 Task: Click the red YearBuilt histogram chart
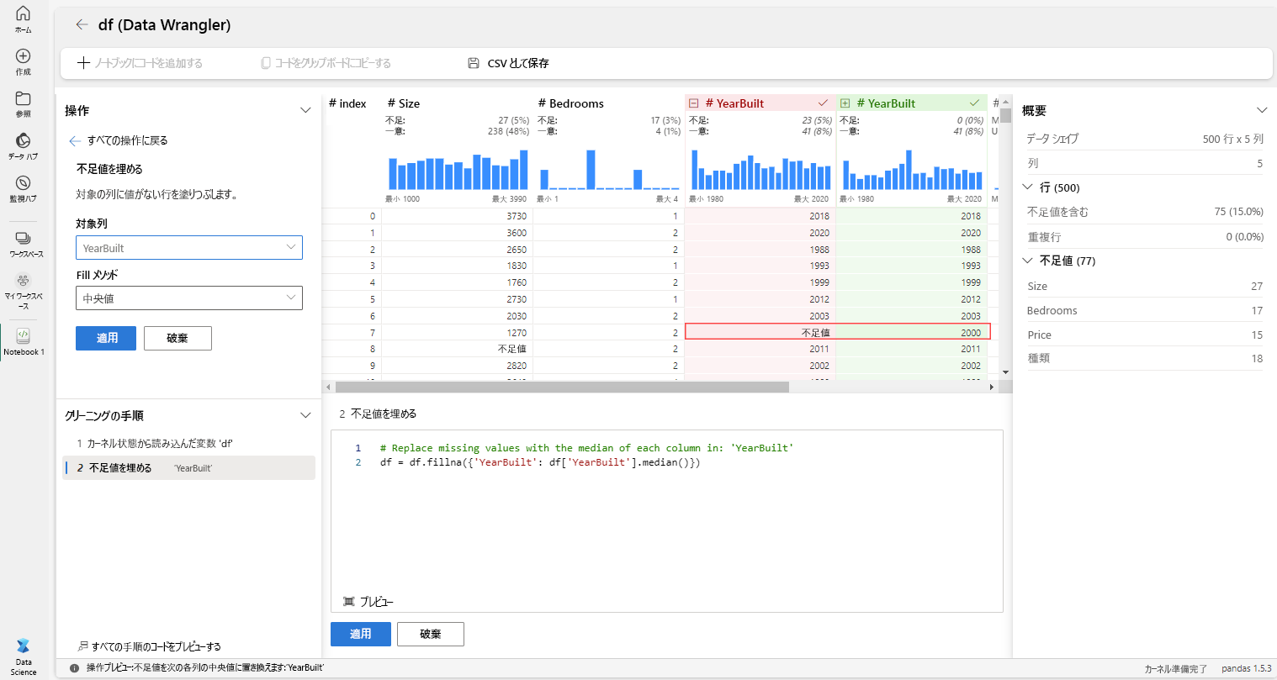point(760,170)
